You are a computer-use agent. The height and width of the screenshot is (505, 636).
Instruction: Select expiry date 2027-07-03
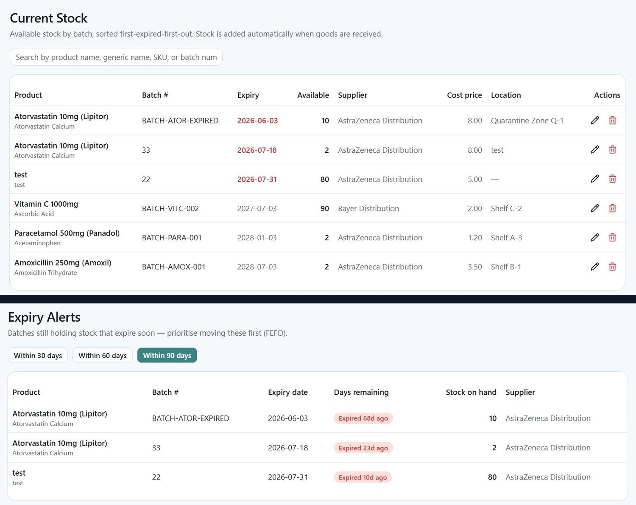(257, 208)
